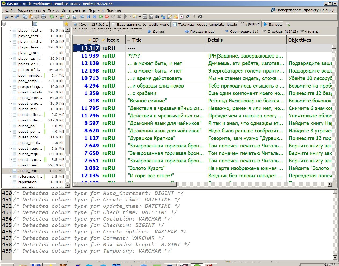Click the Далее button

pyautogui.click(x=156, y=31)
